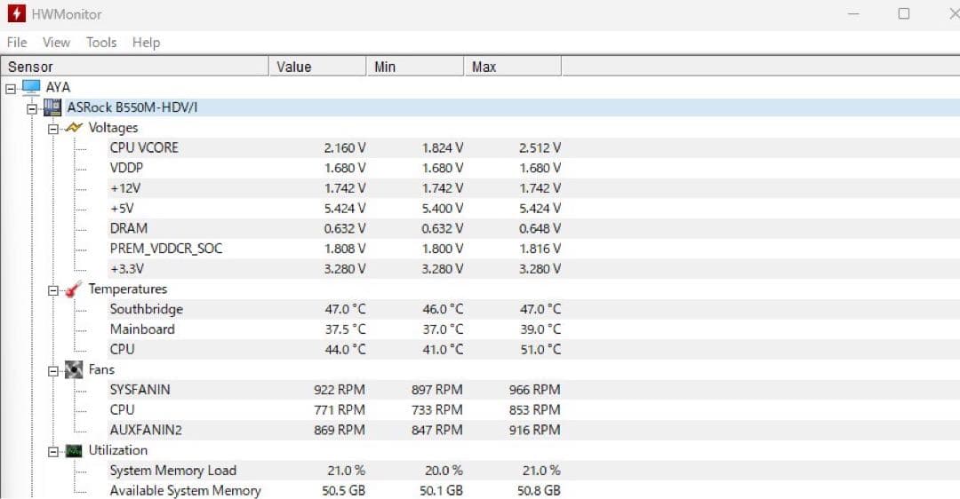The image size is (960, 499).
Task: Open the Help menu
Action: click(147, 43)
